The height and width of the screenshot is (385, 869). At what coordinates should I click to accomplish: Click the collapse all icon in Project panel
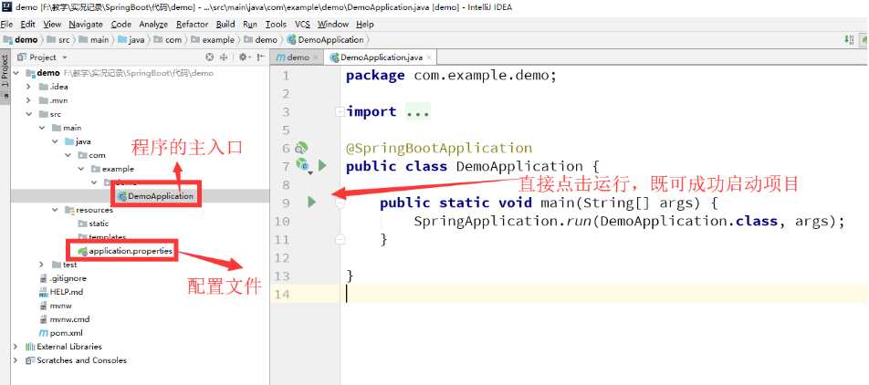224,57
